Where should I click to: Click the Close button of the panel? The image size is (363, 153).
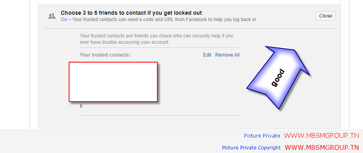[x=325, y=16]
